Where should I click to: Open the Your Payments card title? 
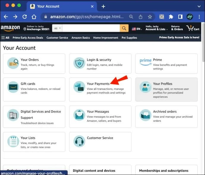point(98,84)
